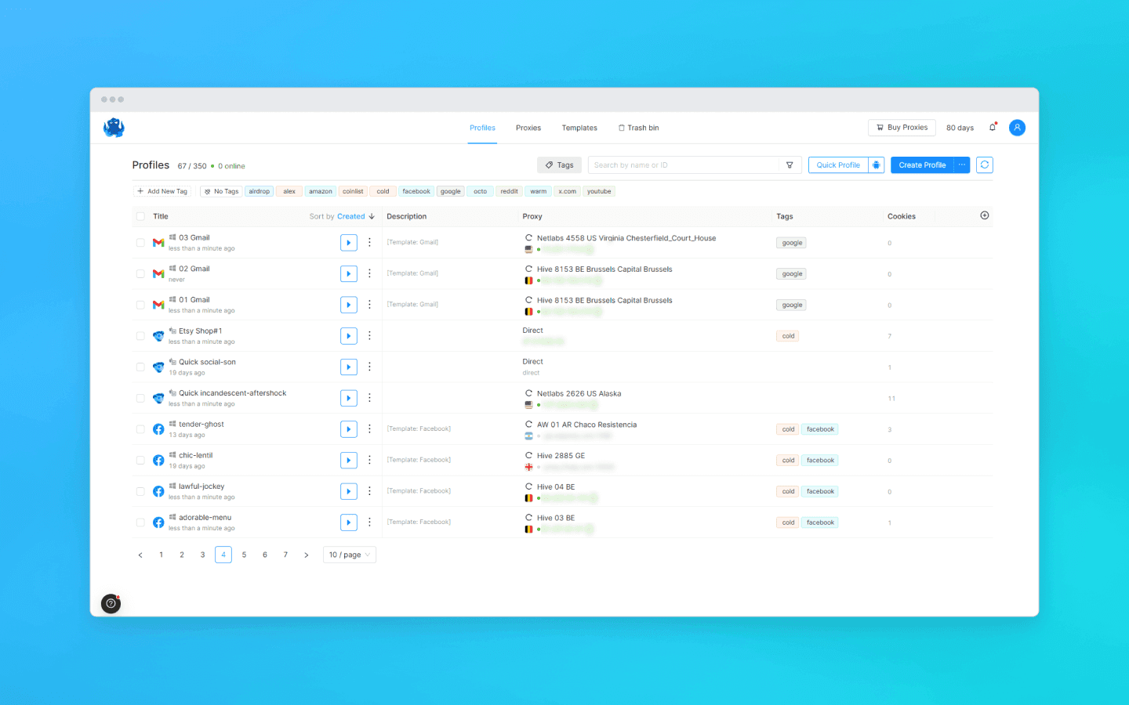Image resolution: width=1129 pixels, height=705 pixels.
Task: Filter by the airdrop tag chip
Action: click(x=260, y=191)
